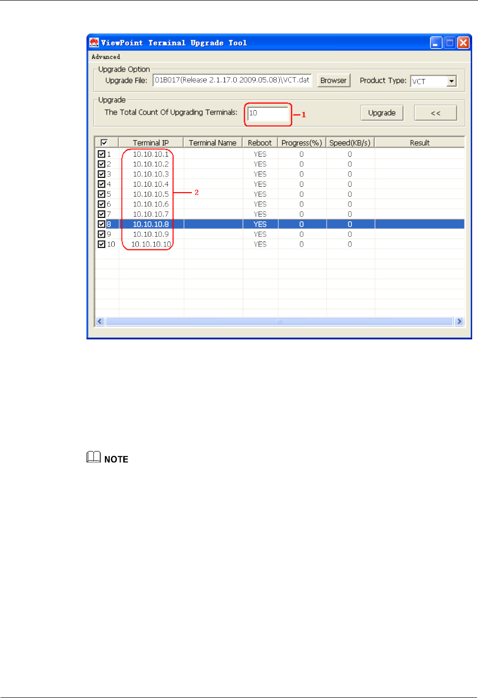The width and height of the screenshot is (478, 698).
Task: Uncheck the checkbox for row 2
Action: point(101,164)
